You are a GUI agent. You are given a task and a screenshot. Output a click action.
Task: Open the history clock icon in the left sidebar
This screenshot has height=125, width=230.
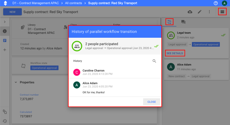pyautogui.click(x=5, y=121)
